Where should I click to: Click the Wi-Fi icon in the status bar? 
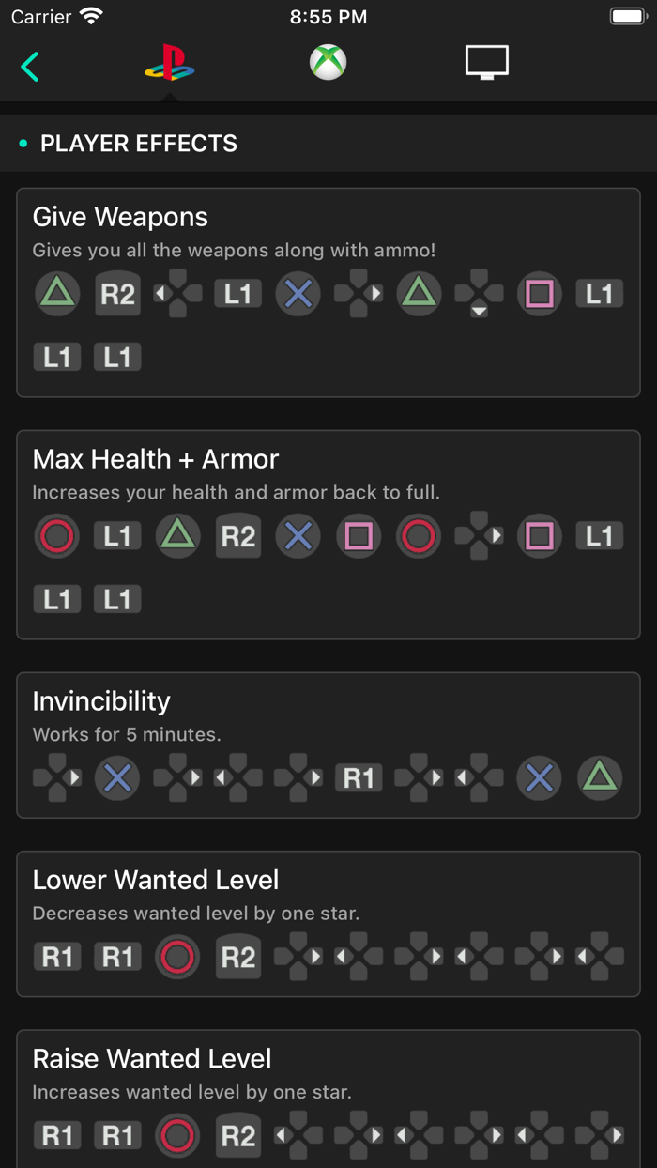coord(90,14)
